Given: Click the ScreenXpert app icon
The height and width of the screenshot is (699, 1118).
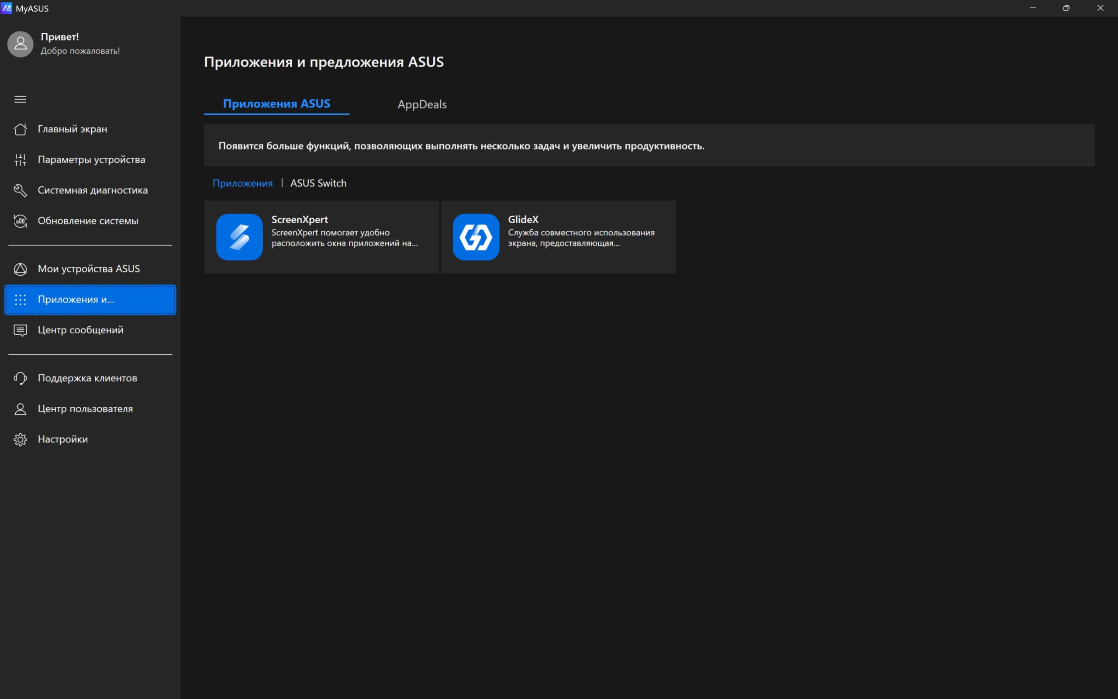Looking at the screenshot, I should (x=239, y=237).
